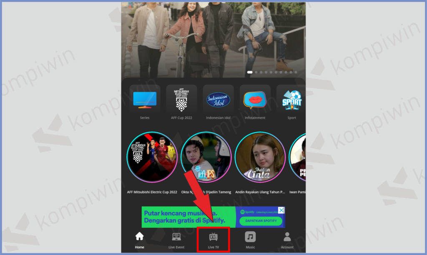Select the 'Account' tab label
The width and height of the screenshot is (427, 255).
coord(287,247)
